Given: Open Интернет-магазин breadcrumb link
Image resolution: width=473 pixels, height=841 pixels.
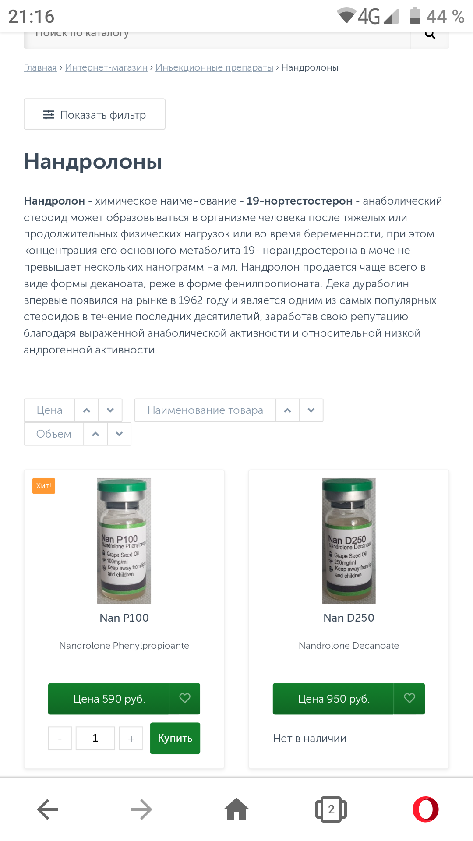Looking at the screenshot, I should pos(106,67).
